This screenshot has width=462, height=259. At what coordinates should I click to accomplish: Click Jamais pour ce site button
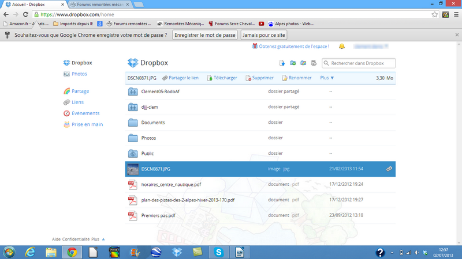click(x=264, y=35)
